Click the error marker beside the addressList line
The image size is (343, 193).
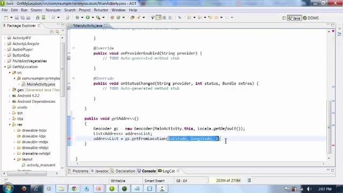pos(69,138)
